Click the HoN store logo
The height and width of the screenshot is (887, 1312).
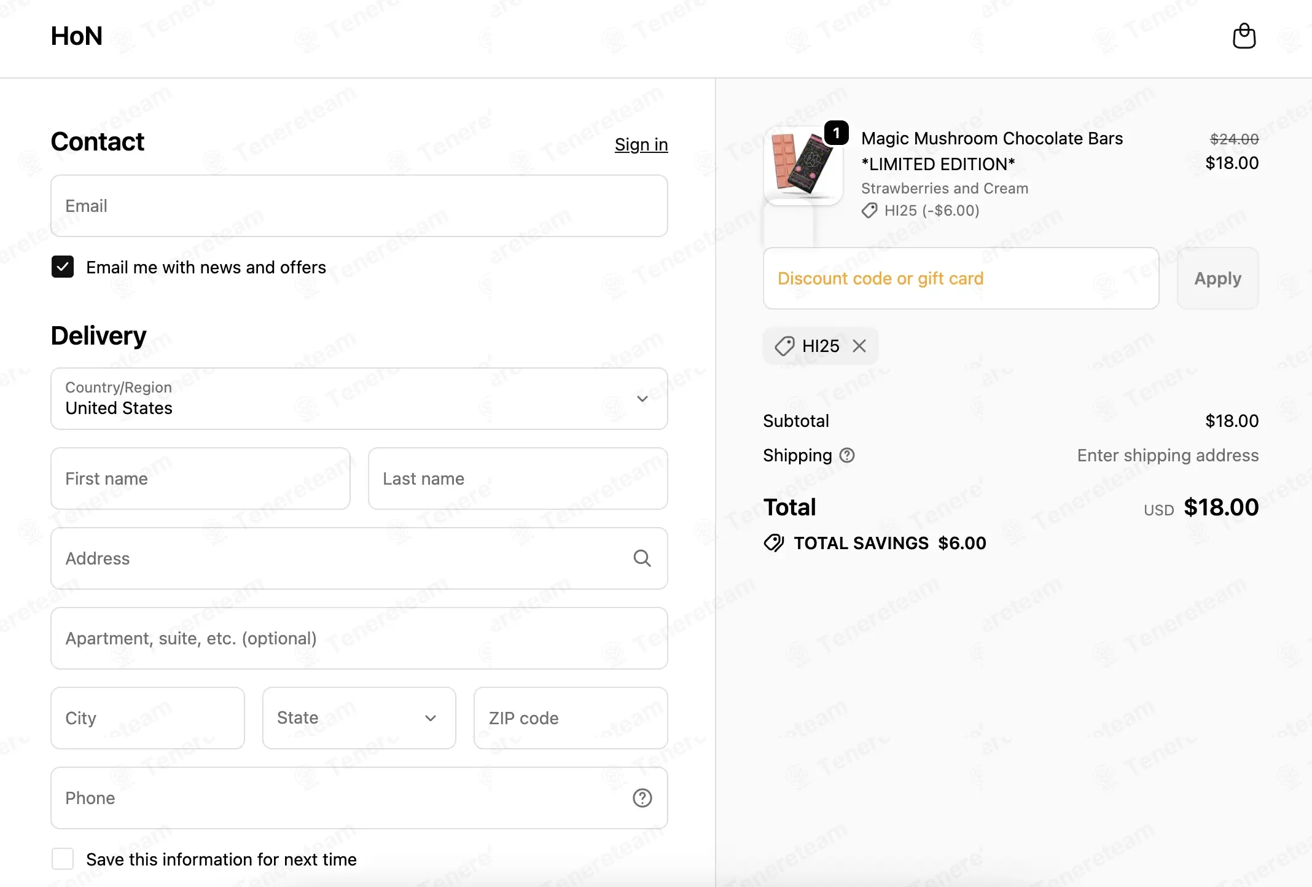click(x=76, y=36)
